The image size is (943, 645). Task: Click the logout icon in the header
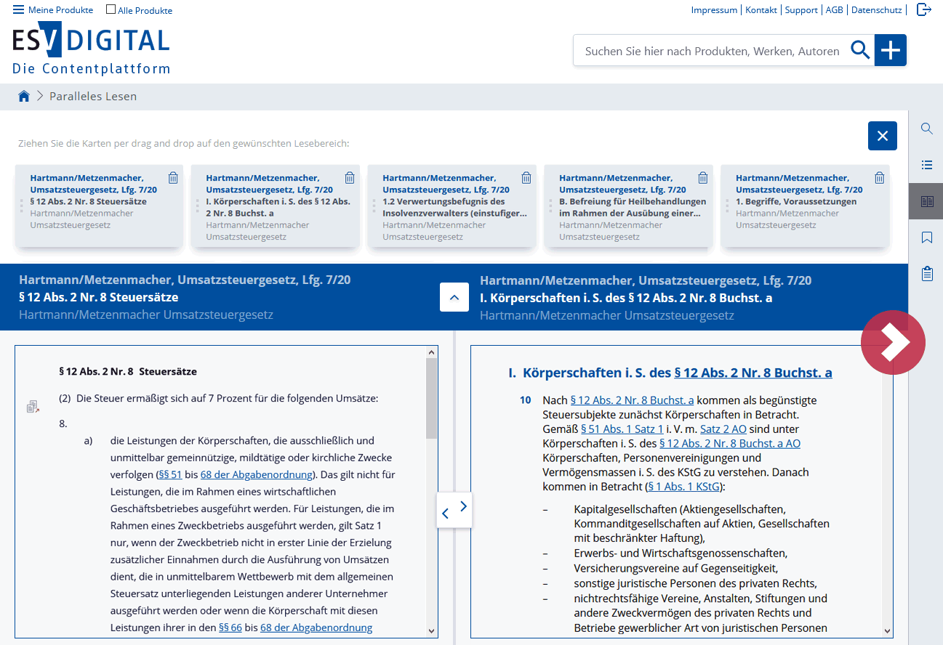click(x=923, y=10)
